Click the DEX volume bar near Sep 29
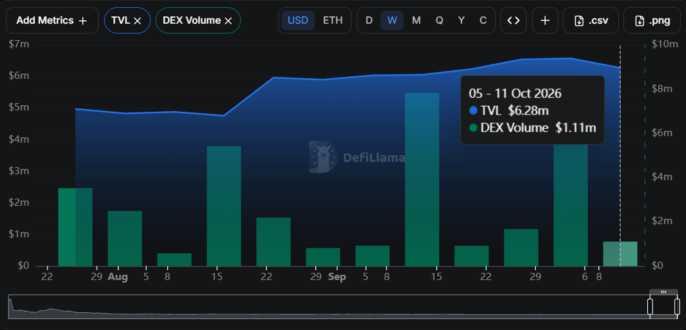Screen dimensions: 686x330 coord(521,247)
